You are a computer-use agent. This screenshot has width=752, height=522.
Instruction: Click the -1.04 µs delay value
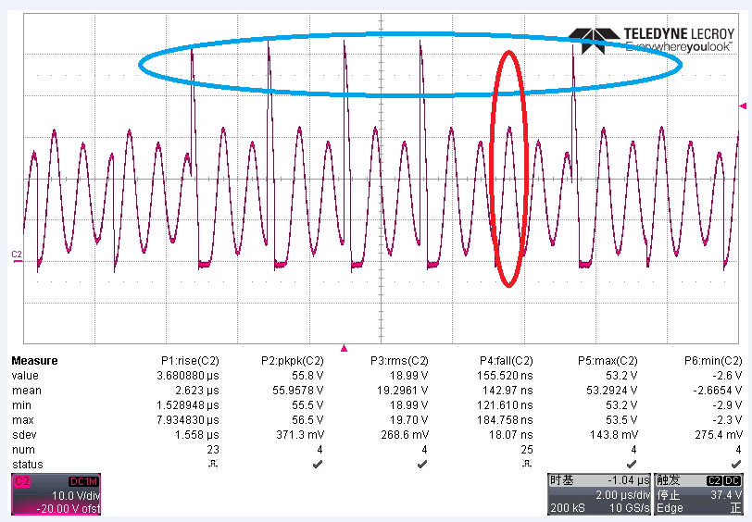[x=629, y=480]
